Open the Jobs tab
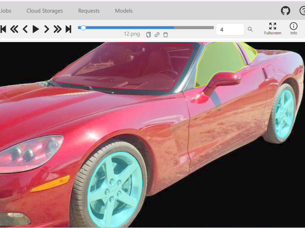Screen dimensions: 305x228 5,11
